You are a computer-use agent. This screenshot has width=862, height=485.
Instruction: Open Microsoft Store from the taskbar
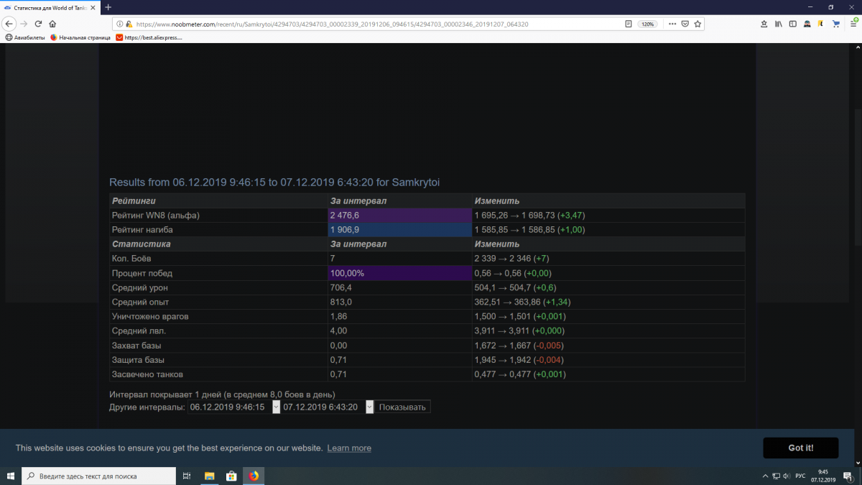click(231, 476)
